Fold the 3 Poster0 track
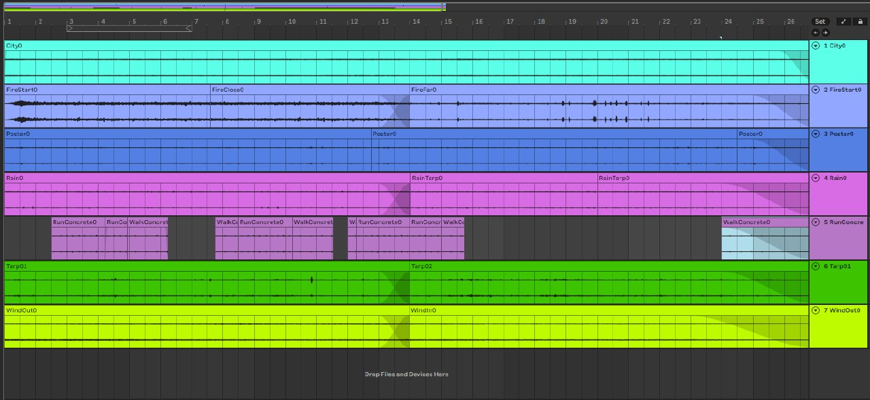The image size is (870, 400). pyautogui.click(x=816, y=134)
